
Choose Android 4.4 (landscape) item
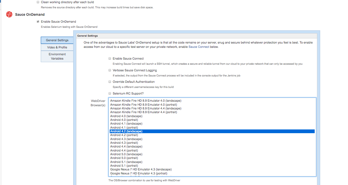coord(212,147)
